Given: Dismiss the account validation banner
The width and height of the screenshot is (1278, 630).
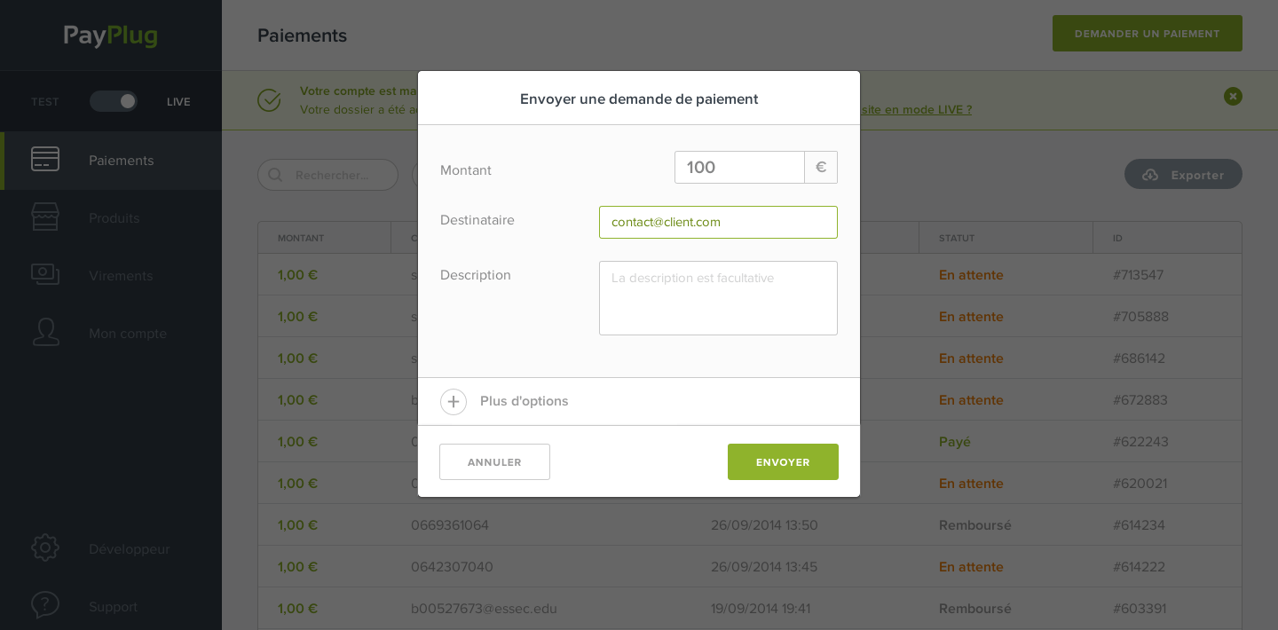Looking at the screenshot, I should (1233, 96).
